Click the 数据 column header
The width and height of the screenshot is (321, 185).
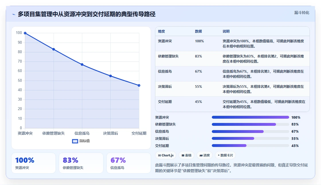coord(198,31)
